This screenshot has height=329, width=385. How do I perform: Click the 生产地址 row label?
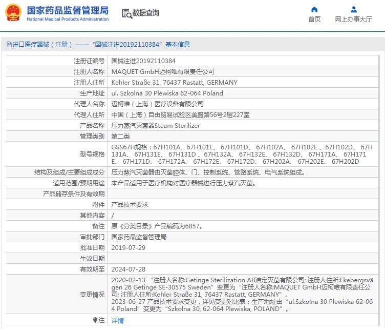[x=92, y=93]
